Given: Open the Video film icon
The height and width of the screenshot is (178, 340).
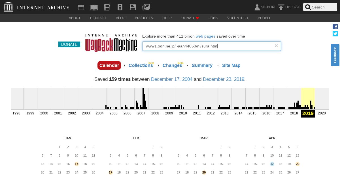Looking at the screenshot, I should coord(107,7).
